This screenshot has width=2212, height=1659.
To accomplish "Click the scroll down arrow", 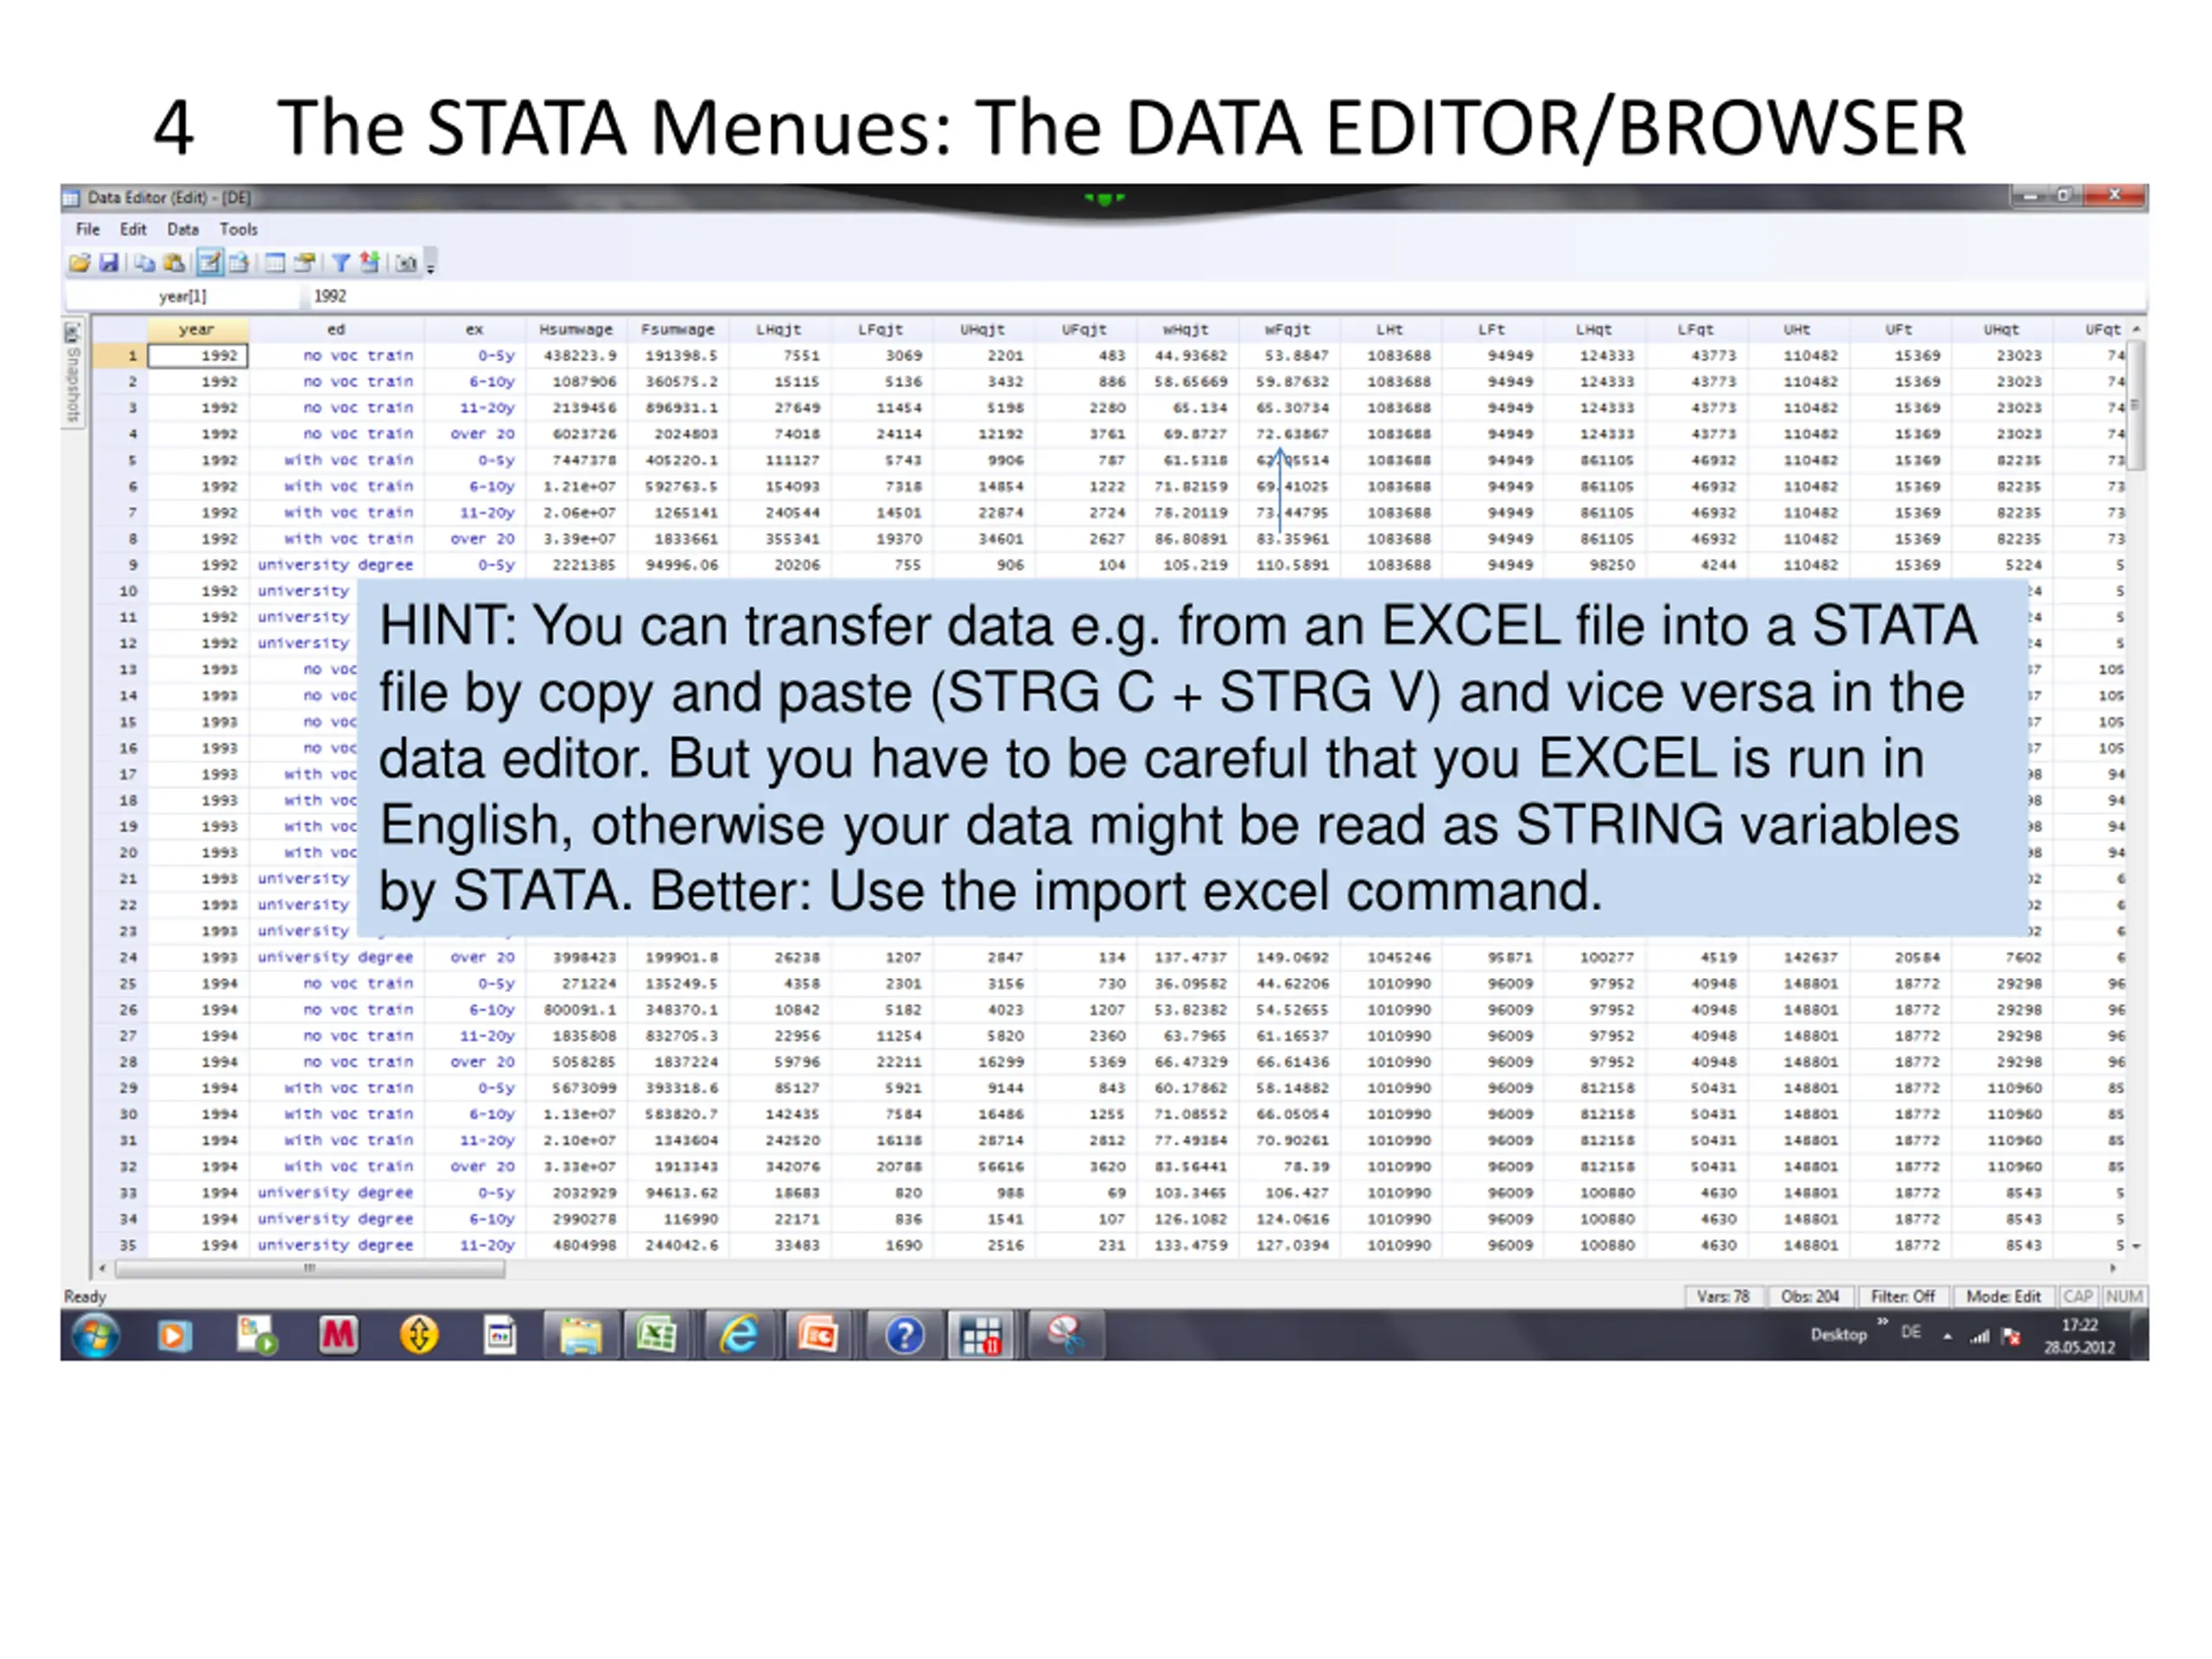I will point(2136,1246).
